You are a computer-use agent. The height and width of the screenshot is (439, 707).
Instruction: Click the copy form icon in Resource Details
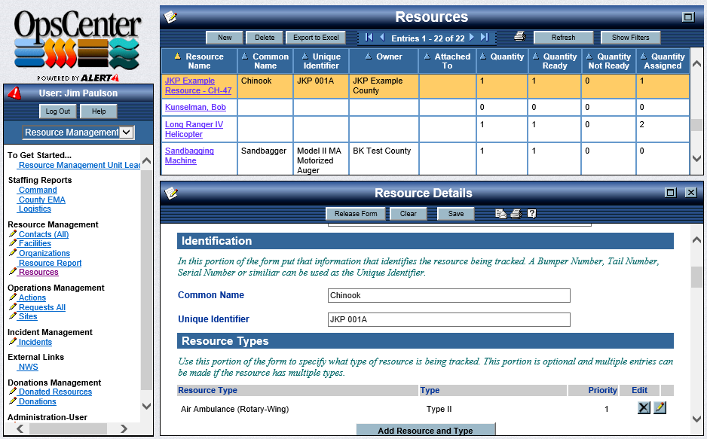tap(500, 214)
